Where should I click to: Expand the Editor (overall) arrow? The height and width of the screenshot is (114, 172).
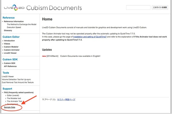coord(6,95)
